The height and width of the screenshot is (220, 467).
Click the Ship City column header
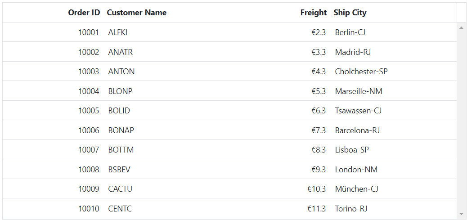(x=350, y=13)
